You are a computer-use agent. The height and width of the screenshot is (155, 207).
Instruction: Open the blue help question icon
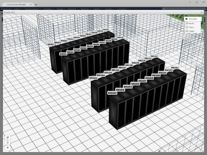8,147
